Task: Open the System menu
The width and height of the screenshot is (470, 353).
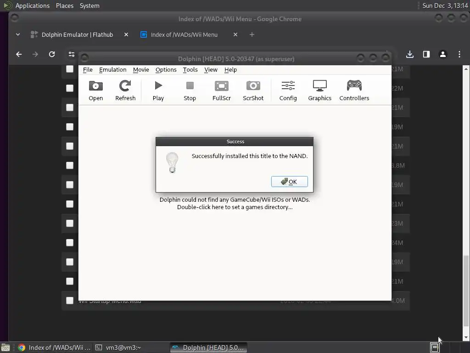Action: tap(90, 6)
